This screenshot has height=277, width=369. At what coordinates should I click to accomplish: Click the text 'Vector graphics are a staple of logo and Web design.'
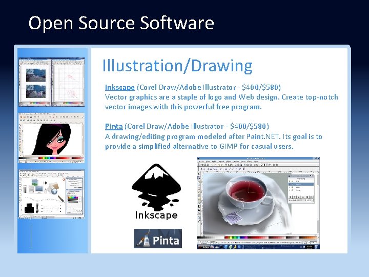(x=193, y=97)
